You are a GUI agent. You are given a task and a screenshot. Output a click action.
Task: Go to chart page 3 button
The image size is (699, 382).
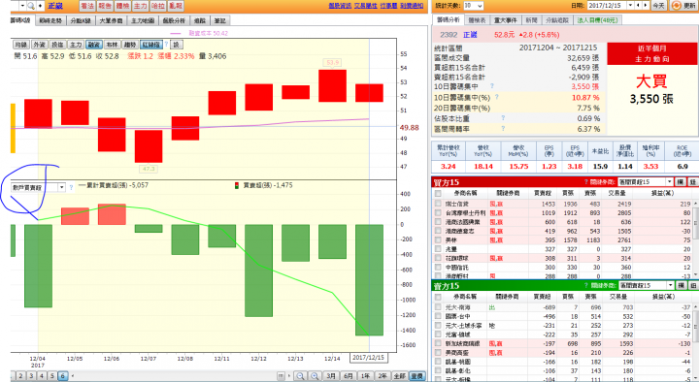(31, 376)
